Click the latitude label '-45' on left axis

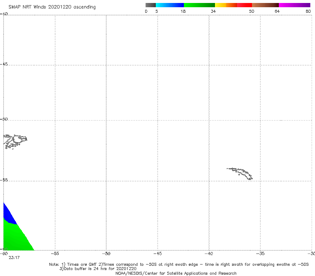pyautogui.click(x=4, y=64)
